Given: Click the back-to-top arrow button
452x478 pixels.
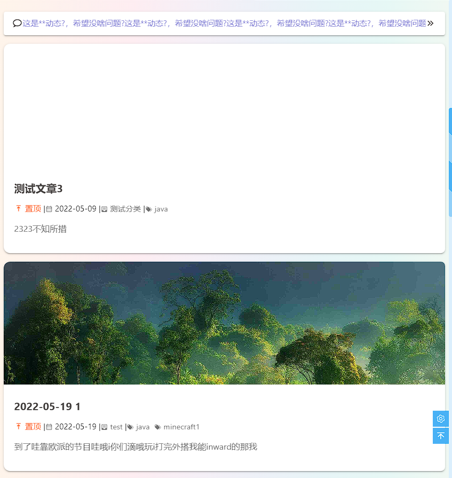Looking at the screenshot, I should 441,436.
